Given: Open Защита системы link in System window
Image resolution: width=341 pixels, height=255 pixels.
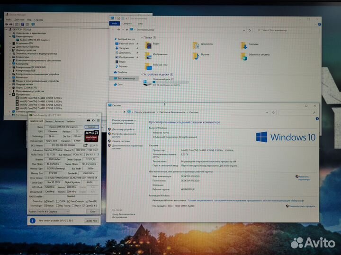Looking at the screenshot, I should pyautogui.click(x=121, y=141).
